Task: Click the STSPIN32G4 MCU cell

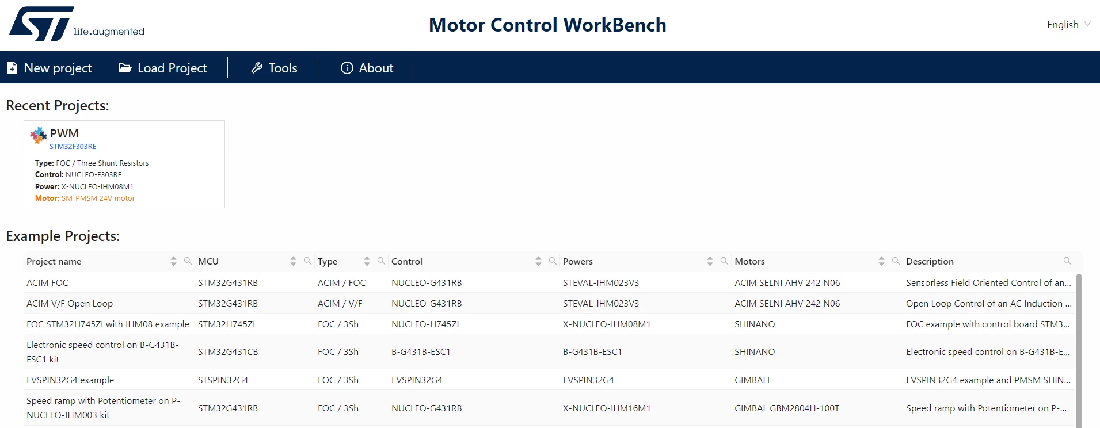Action: (223, 380)
